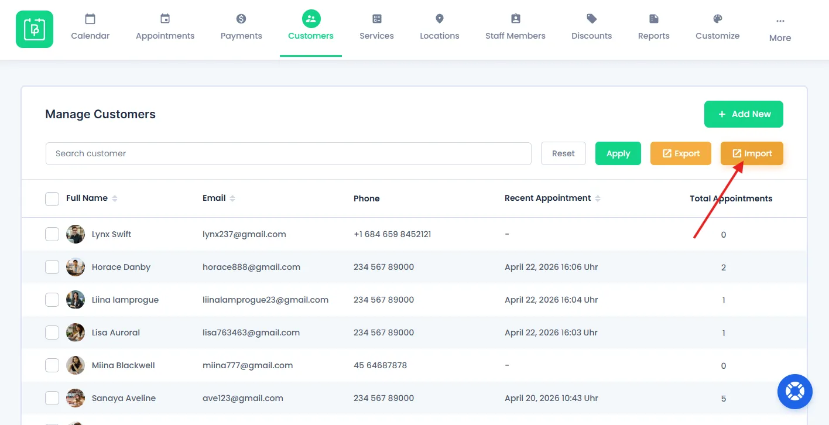829x425 pixels.
Task: Click the green Apply button
Action: 618,153
